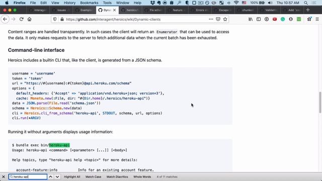Screen dimensions: 322x181
Task: Open Spotlight search in the menu bar
Action: tap(306, 3)
